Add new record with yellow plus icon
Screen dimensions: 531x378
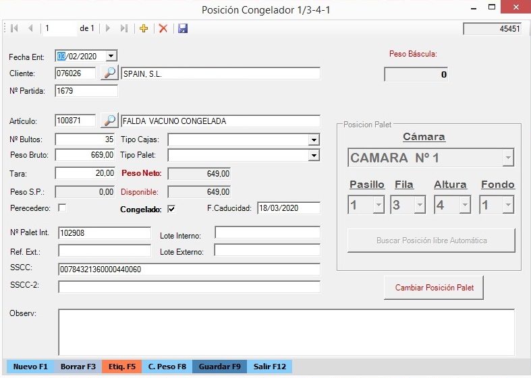pos(143,28)
